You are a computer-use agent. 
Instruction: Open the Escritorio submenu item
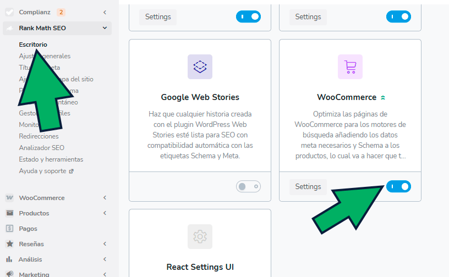(33, 45)
